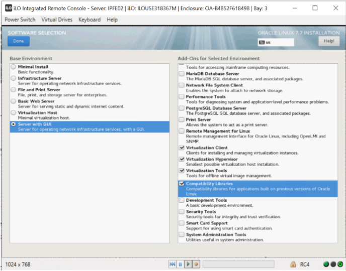
Task: Click the padlock encryption icon
Action: [x=293, y=264]
